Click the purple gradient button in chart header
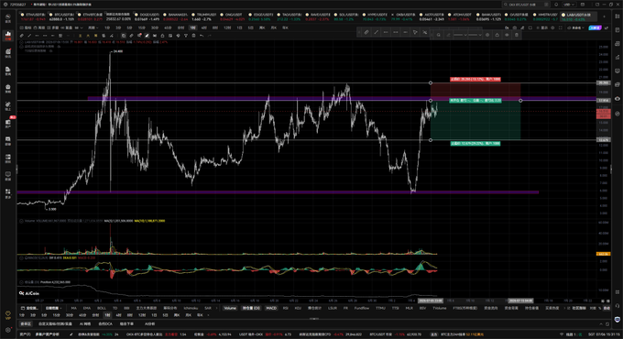Image resolution: width=623 pixels, height=339 pixels. click(x=595, y=27)
